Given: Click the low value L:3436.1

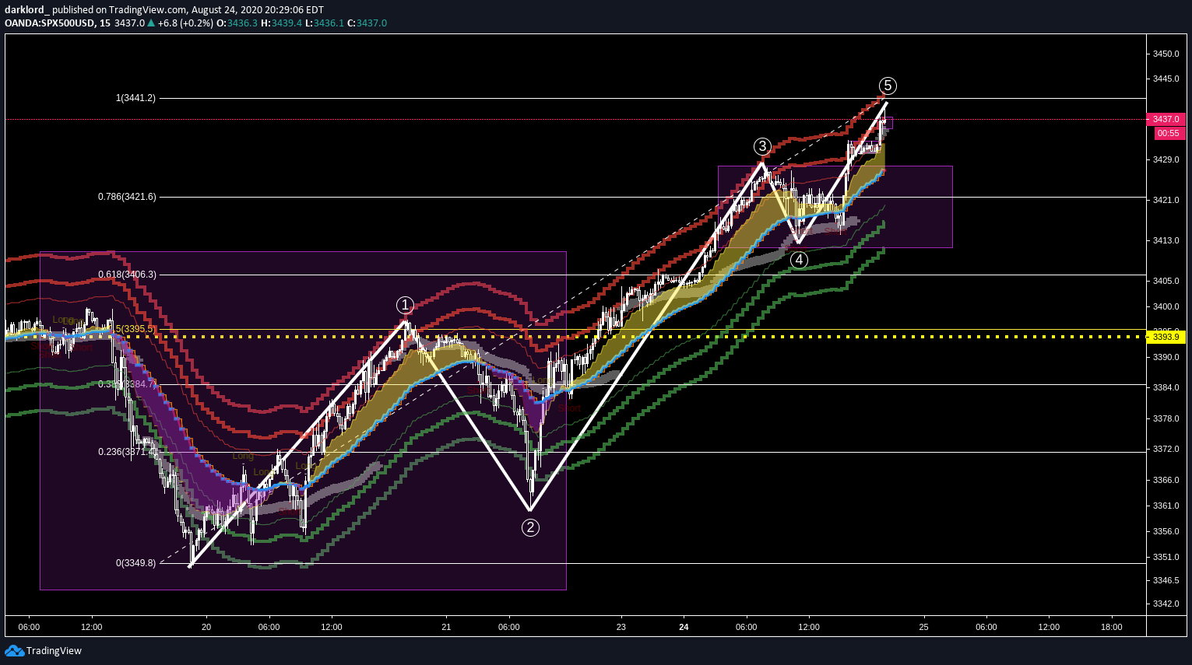Looking at the screenshot, I should pyautogui.click(x=324, y=23).
